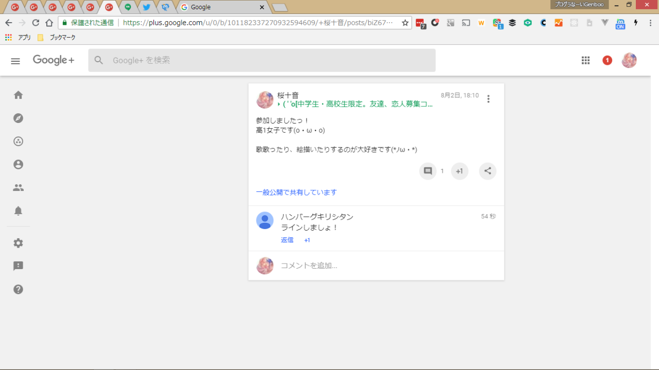This screenshot has height=370, width=659.
Task: Open Settings gear in the sidebar
Action: click(x=18, y=243)
